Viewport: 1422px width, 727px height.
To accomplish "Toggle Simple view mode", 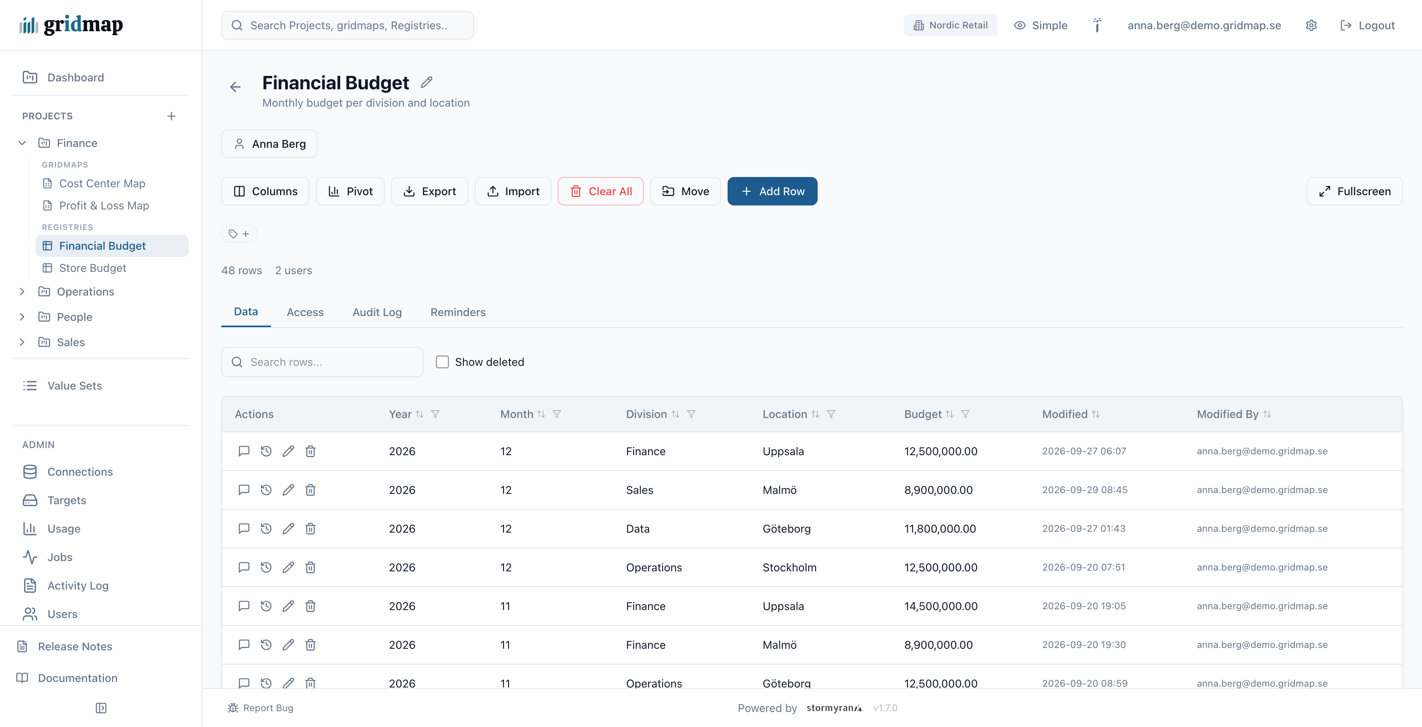I will [x=1040, y=25].
